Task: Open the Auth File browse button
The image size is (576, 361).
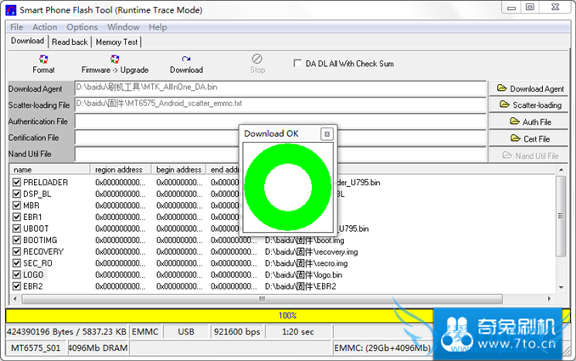Action: [530, 121]
